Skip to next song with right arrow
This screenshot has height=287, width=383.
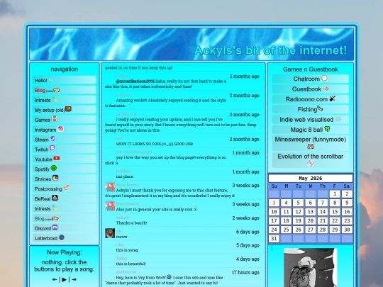[x=74, y=279]
